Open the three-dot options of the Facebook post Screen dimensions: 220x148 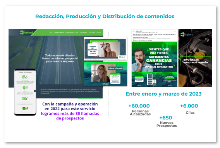point(175,32)
